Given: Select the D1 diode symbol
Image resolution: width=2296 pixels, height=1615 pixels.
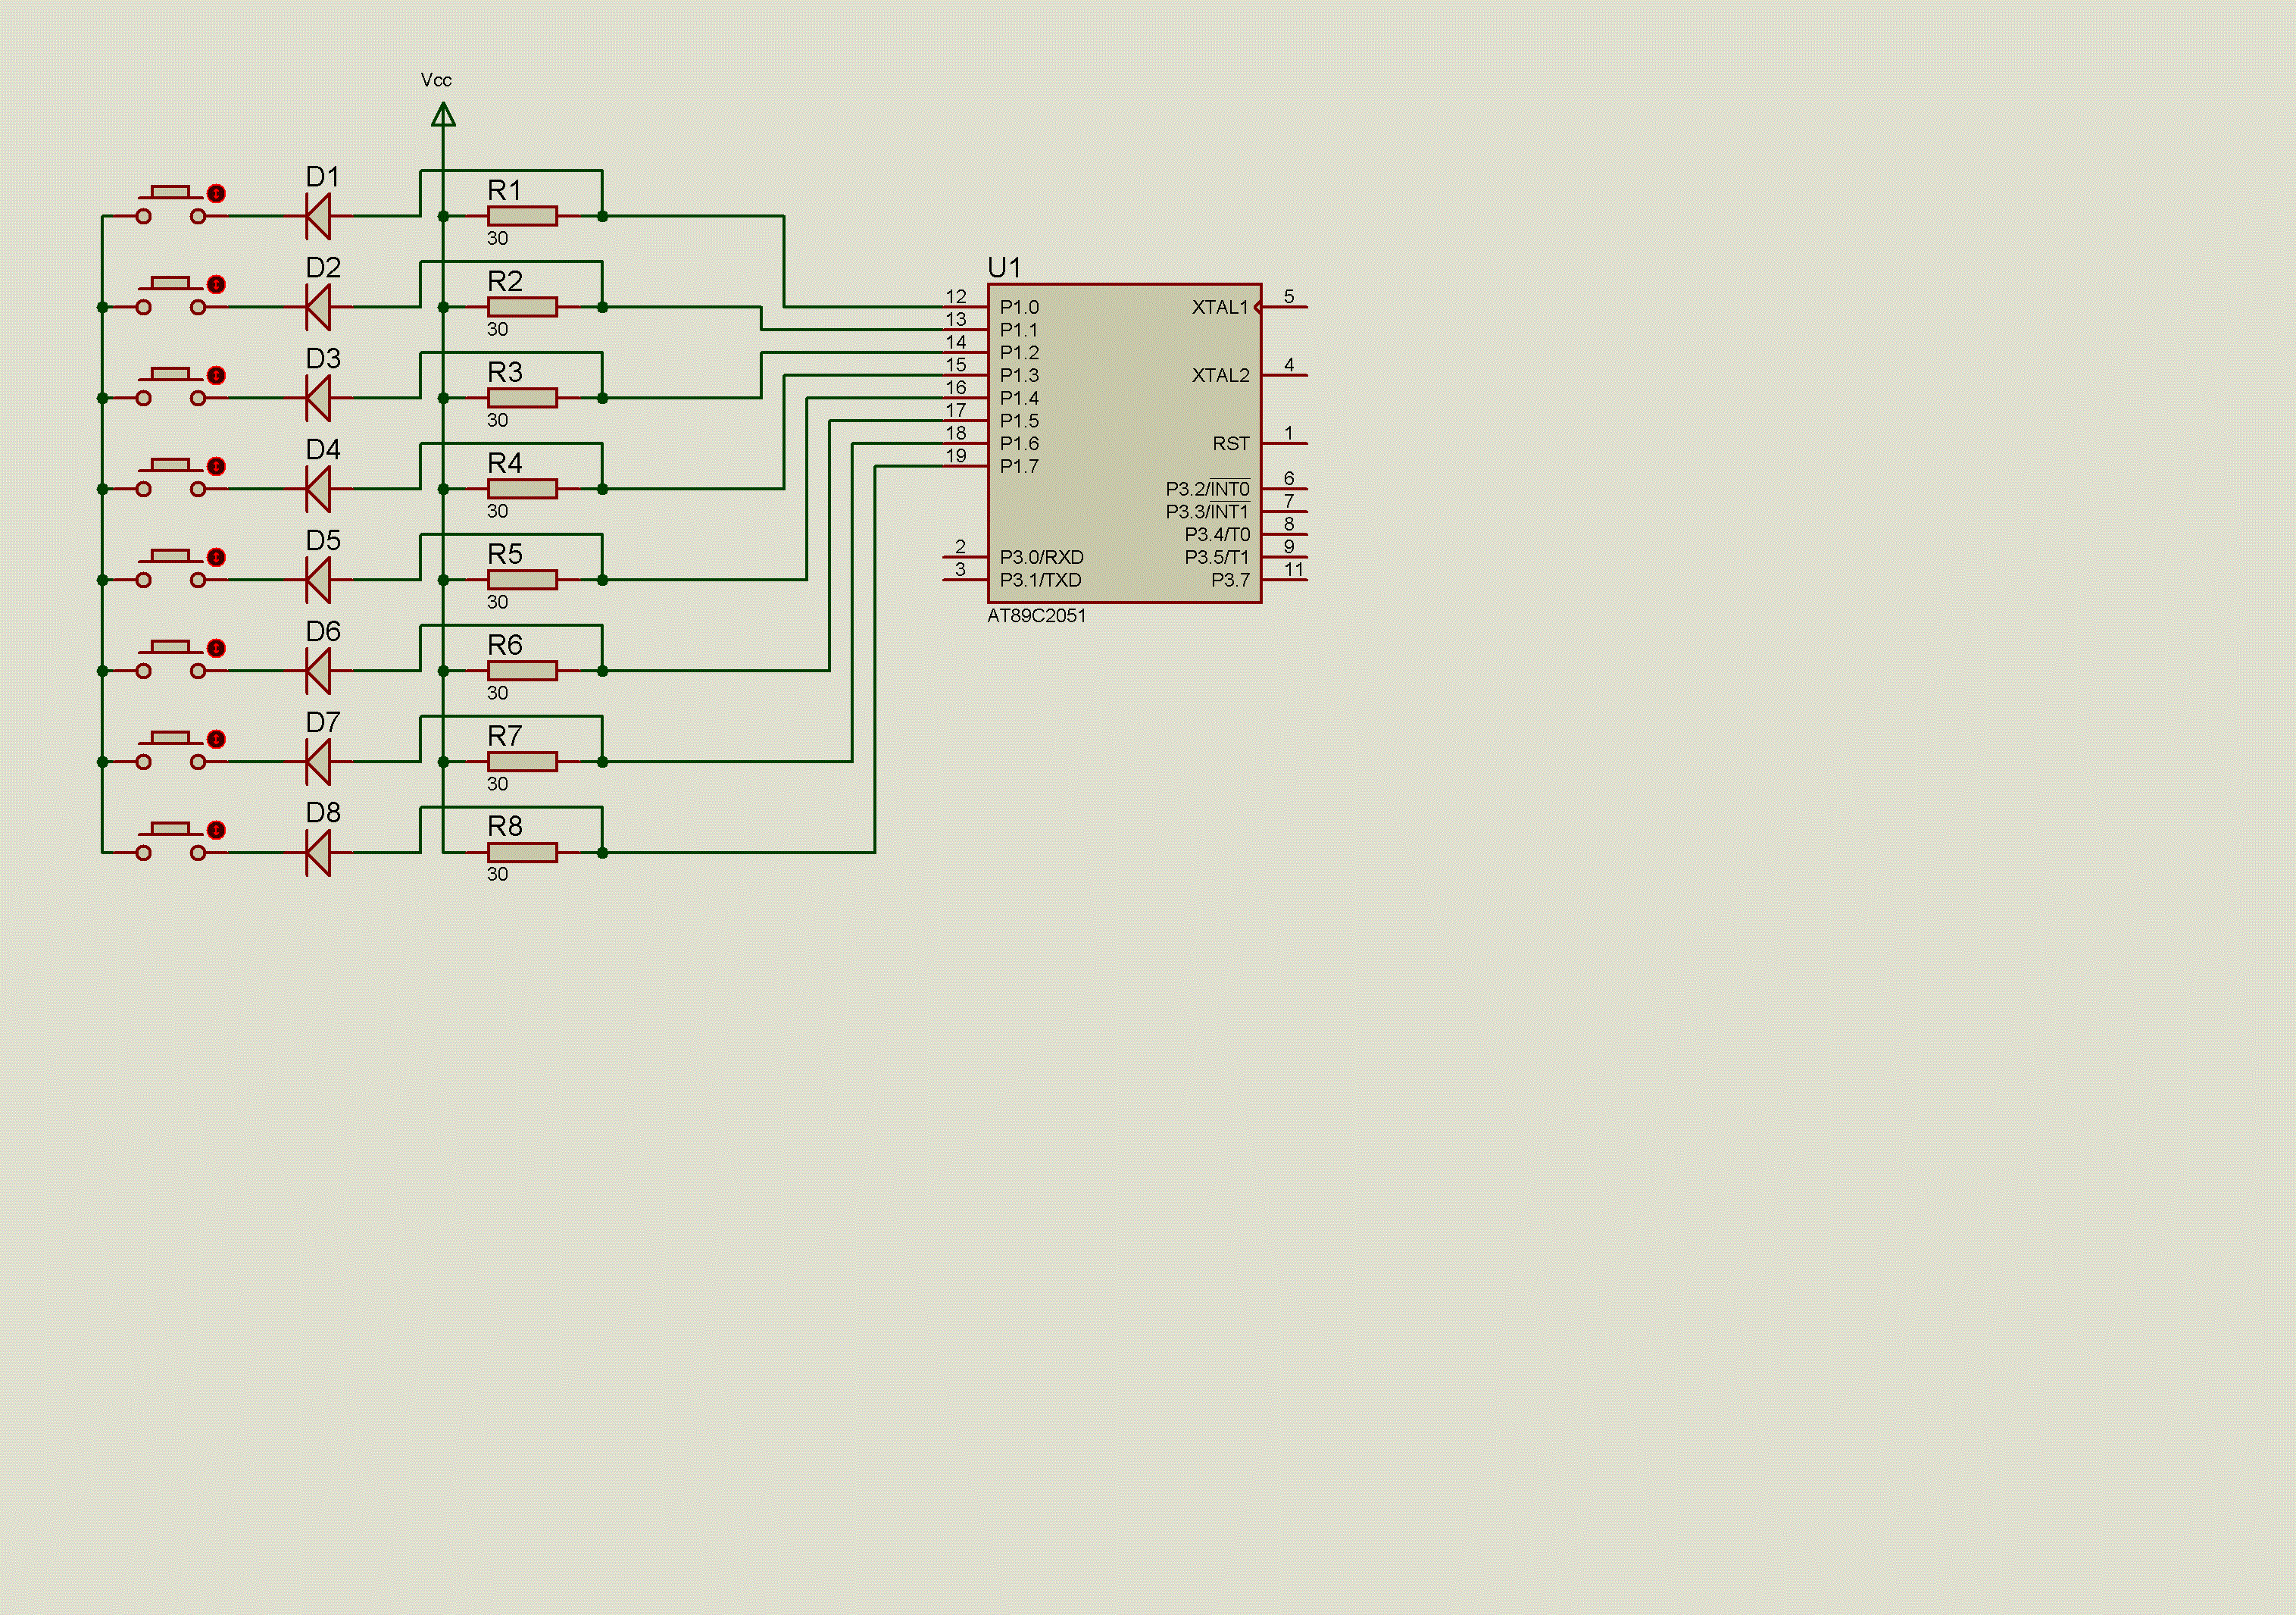Looking at the screenshot, I should [319, 216].
